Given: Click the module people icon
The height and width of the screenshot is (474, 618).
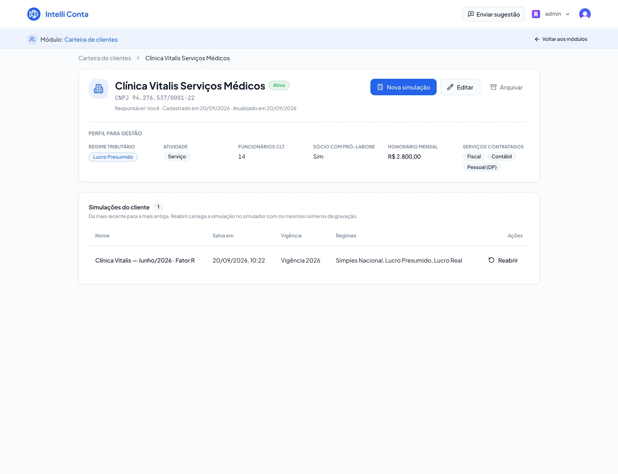Looking at the screenshot, I should click(x=32, y=39).
